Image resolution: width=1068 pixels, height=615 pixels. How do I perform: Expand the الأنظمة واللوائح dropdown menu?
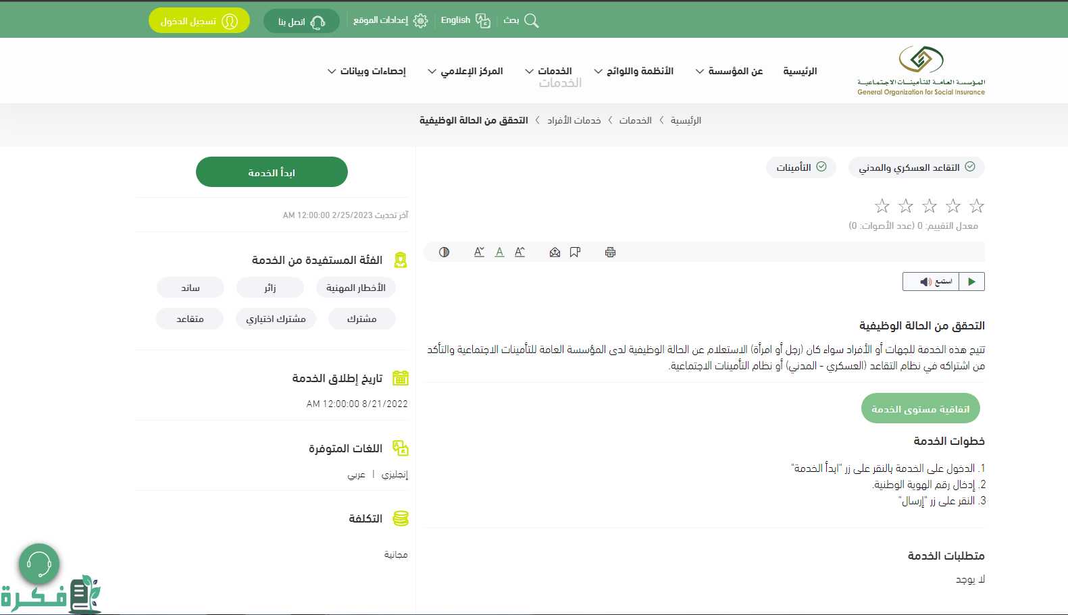pyautogui.click(x=634, y=71)
